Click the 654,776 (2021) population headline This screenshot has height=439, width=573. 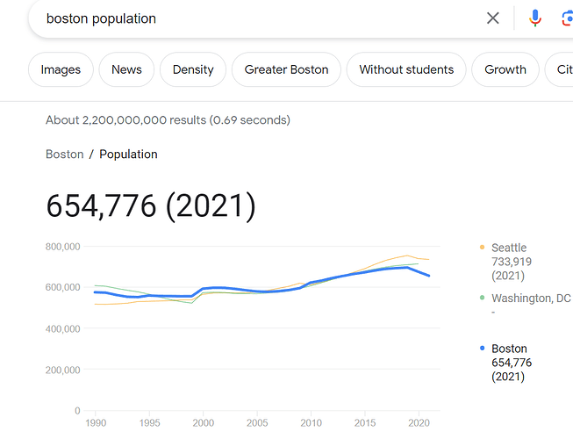coord(151,206)
